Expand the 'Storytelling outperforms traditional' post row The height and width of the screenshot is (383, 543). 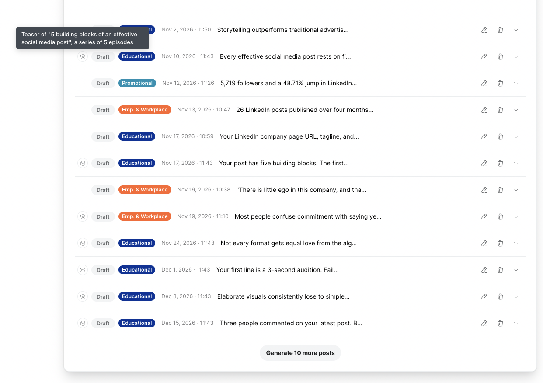(x=516, y=30)
